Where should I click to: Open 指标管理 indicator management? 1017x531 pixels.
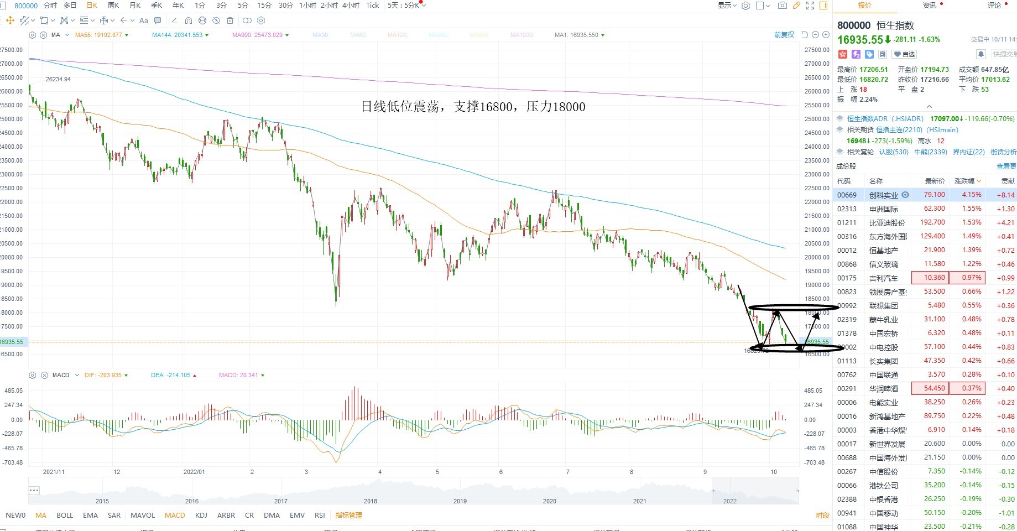(349, 515)
